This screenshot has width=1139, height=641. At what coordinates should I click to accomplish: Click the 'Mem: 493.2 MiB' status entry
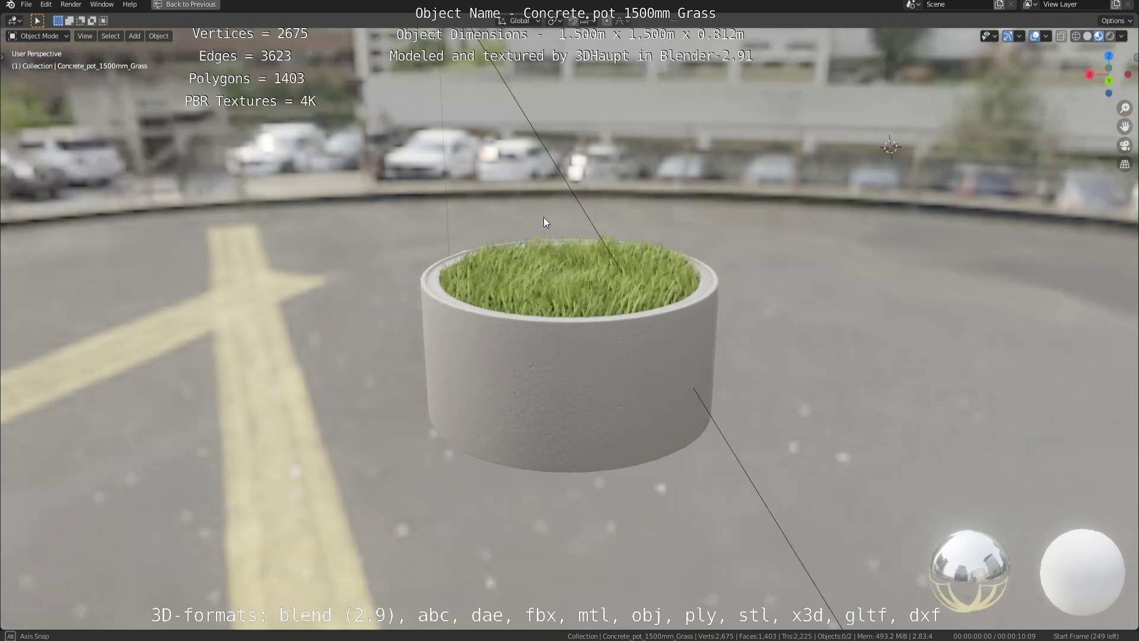[882, 636]
